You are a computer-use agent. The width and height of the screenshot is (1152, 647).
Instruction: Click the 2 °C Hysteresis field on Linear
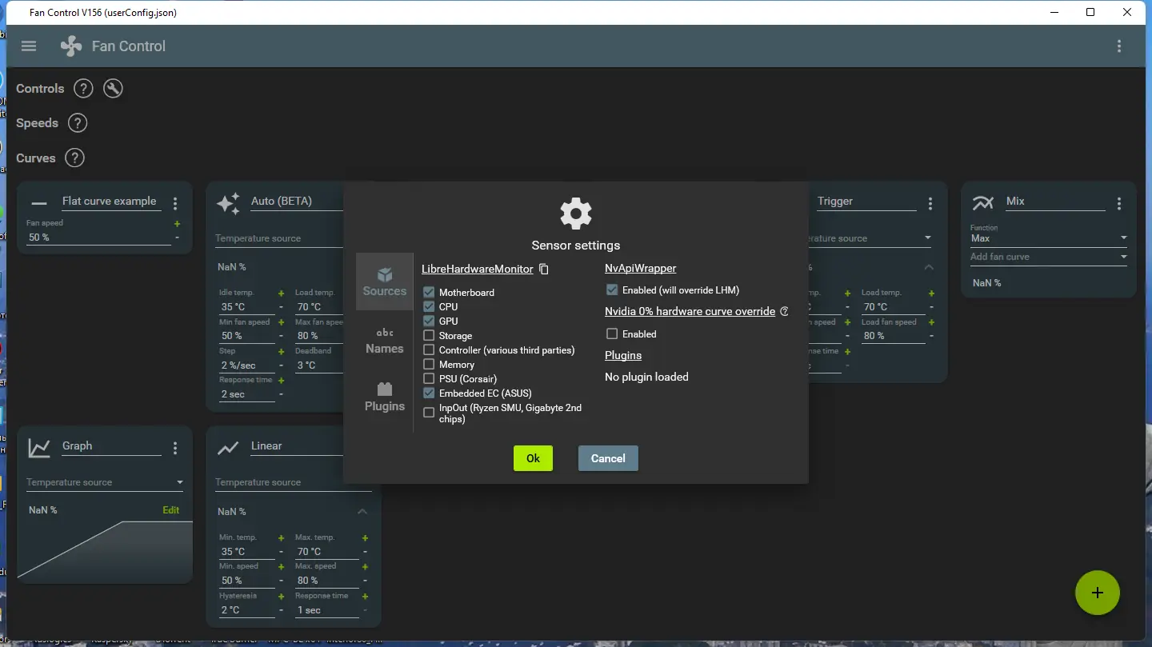point(246,610)
